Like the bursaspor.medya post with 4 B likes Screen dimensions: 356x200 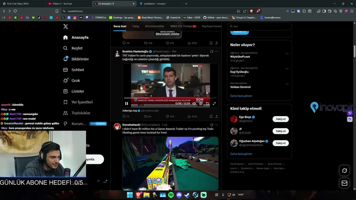[x=170, y=43]
